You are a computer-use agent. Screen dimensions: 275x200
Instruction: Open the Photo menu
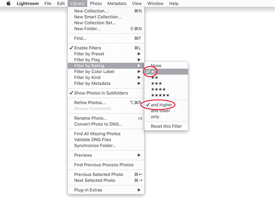click(95, 4)
